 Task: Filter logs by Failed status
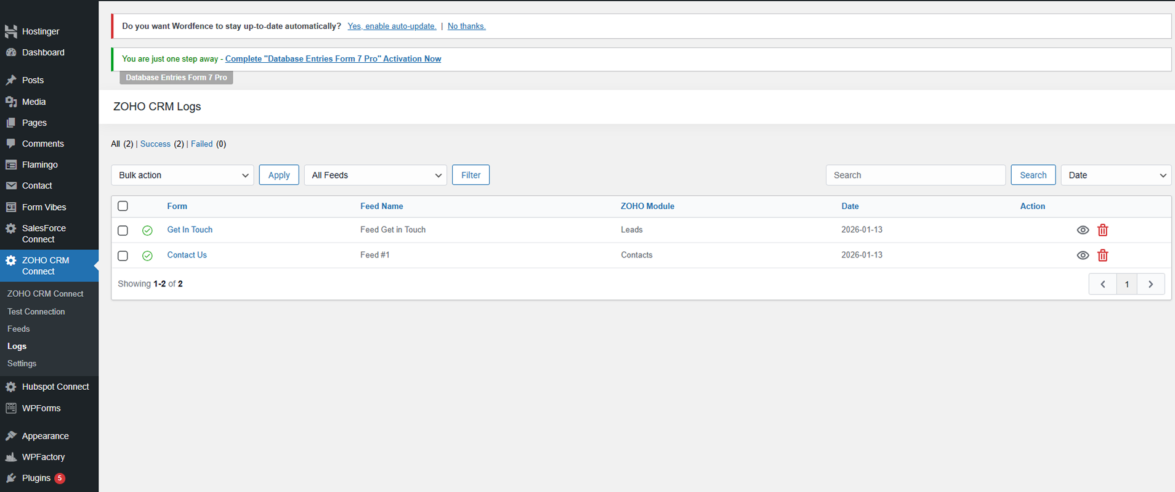click(201, 143)
